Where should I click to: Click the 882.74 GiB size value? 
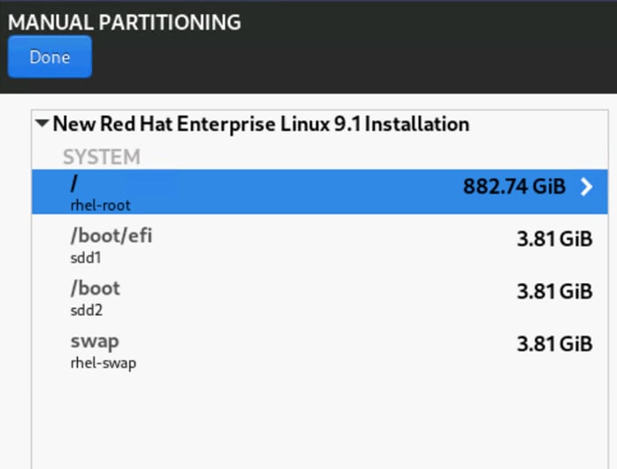click(514, 186)
